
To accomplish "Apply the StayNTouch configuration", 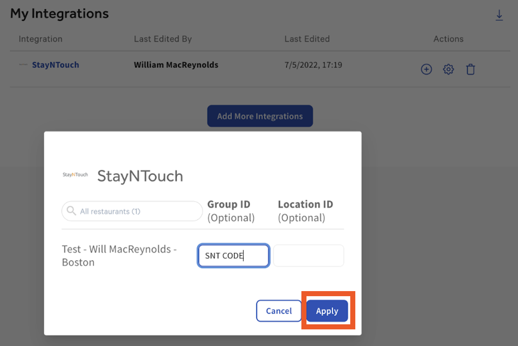I will (327, 310).
